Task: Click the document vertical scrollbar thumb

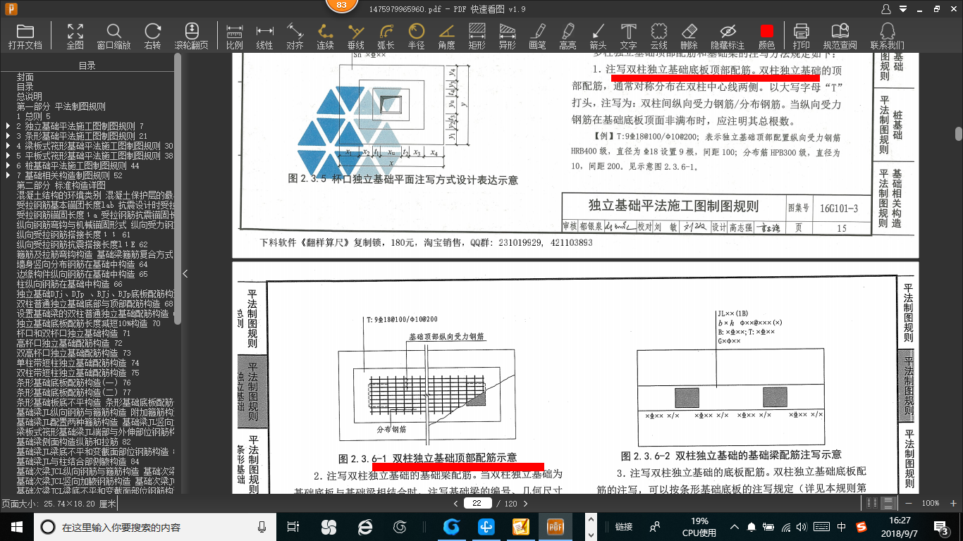Action: pyautogui.click(x=959, y=133)
